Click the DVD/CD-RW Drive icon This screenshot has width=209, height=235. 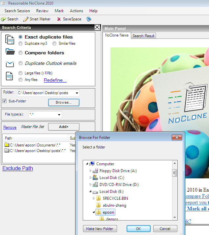click(x=95, y=185)
